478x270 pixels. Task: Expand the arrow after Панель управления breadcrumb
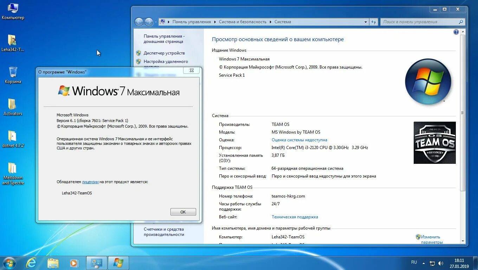pos(215,22)
